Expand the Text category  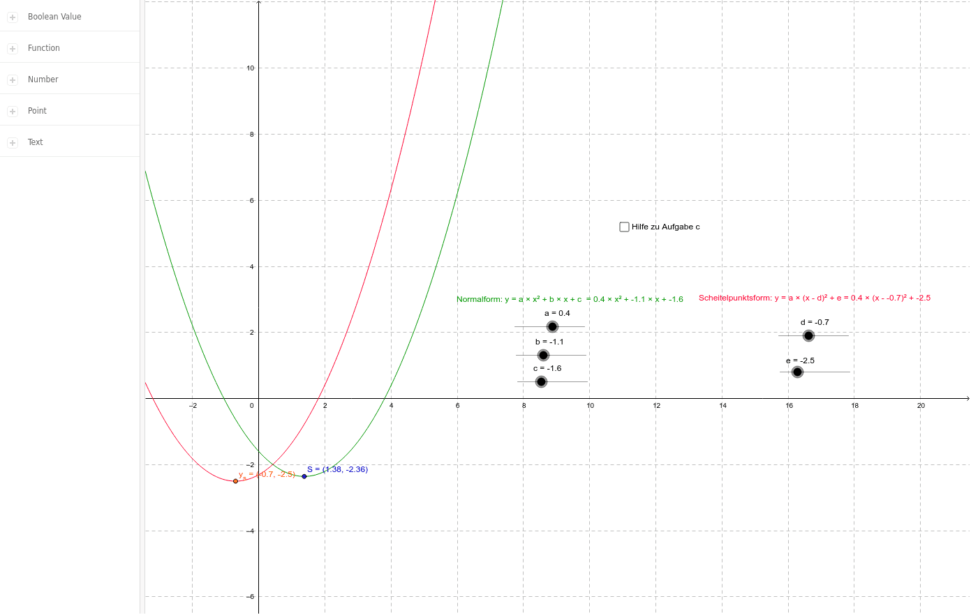tap(13, 143)
